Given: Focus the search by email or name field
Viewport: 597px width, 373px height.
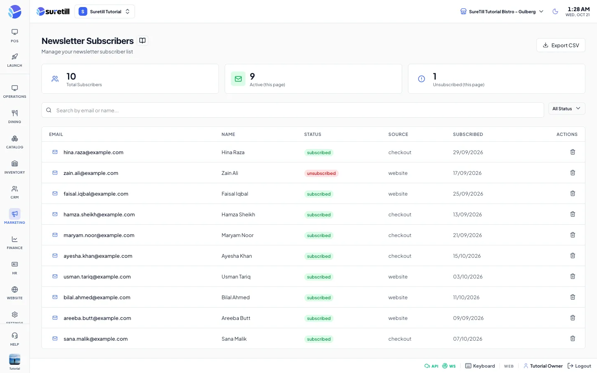Looking at the screenshot, I should (293, 110).
